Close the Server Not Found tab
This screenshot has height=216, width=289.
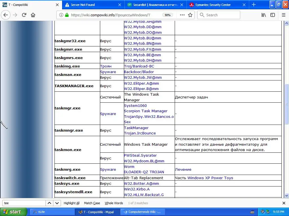point(120,5)
